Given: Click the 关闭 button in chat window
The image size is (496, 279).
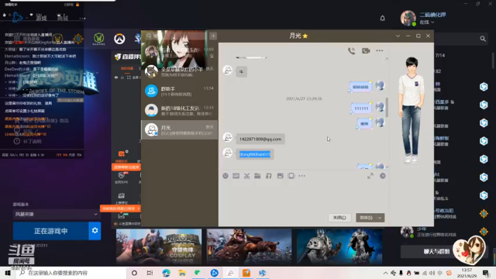Looking at the screenshot, I should (339, 218).
